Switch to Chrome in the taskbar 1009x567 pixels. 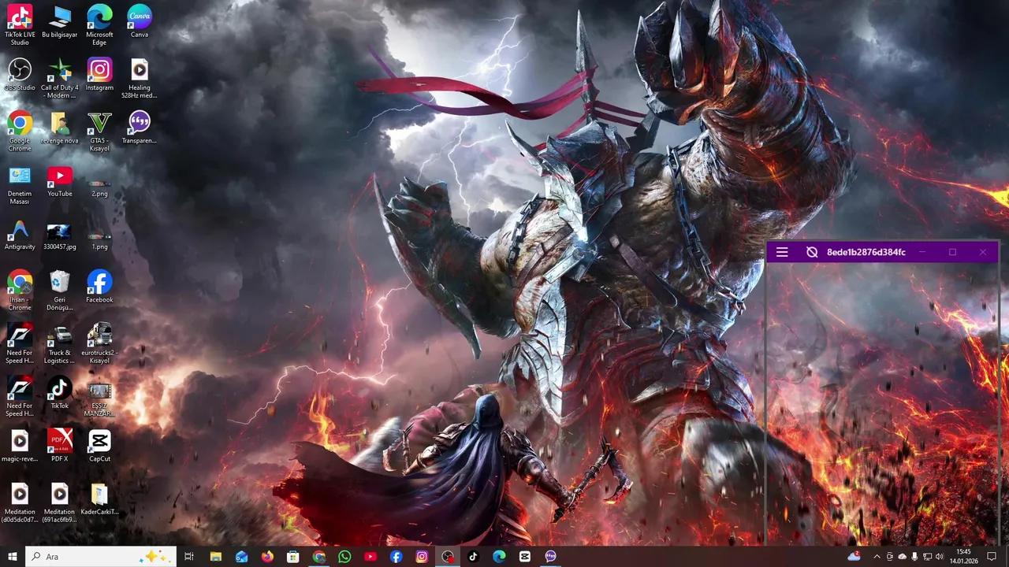tap(319, 557)
